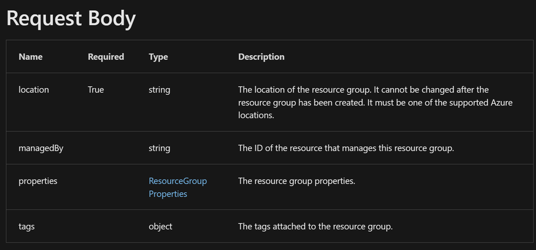The height and width of the screenshot is (250, 536).
Task: Click the tags attached description text
Action: pos(315,226)
